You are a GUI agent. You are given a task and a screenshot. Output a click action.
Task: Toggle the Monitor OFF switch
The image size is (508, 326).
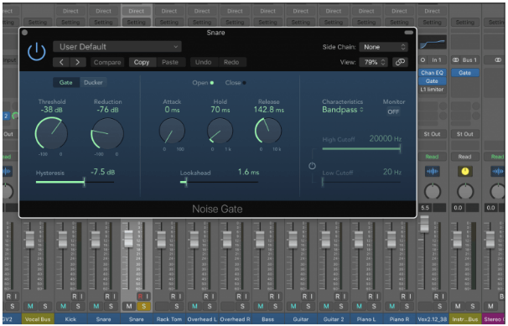(x=393, y=111)
